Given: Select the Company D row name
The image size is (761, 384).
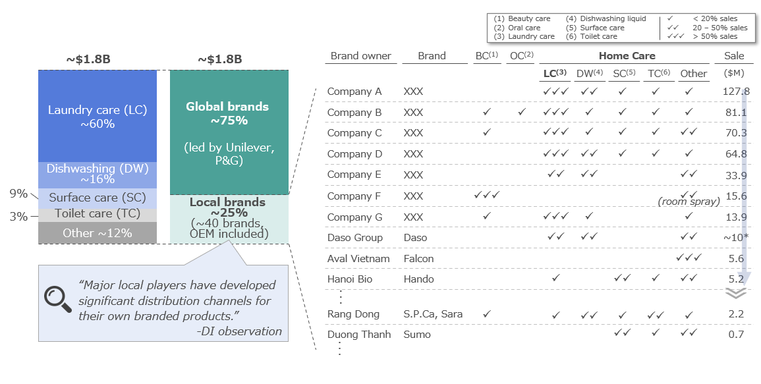Looking at the screenshot, I should 354,154.
